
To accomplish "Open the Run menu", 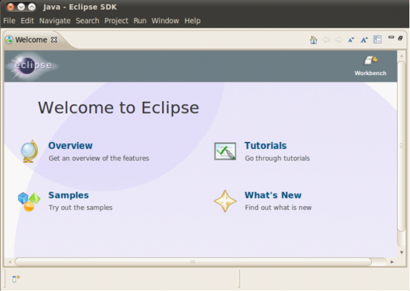I will (140, 21).
